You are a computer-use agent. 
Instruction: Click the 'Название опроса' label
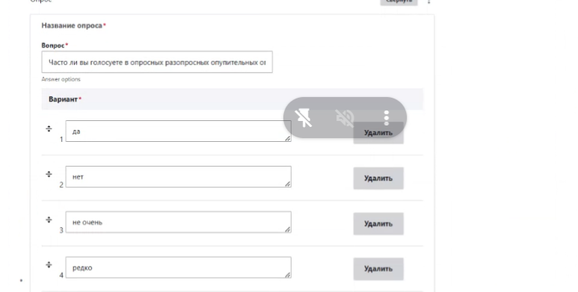point(72,25)
